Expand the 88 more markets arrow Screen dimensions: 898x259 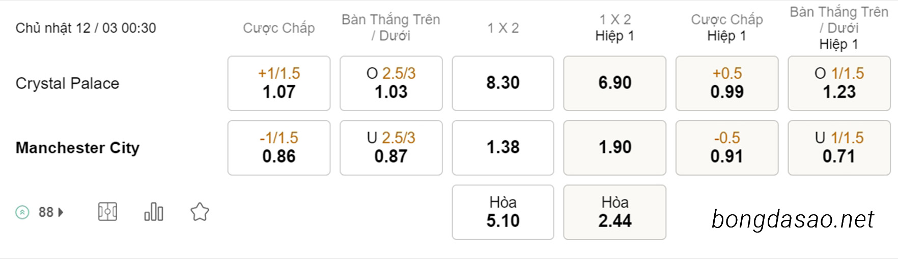[61, 212]
